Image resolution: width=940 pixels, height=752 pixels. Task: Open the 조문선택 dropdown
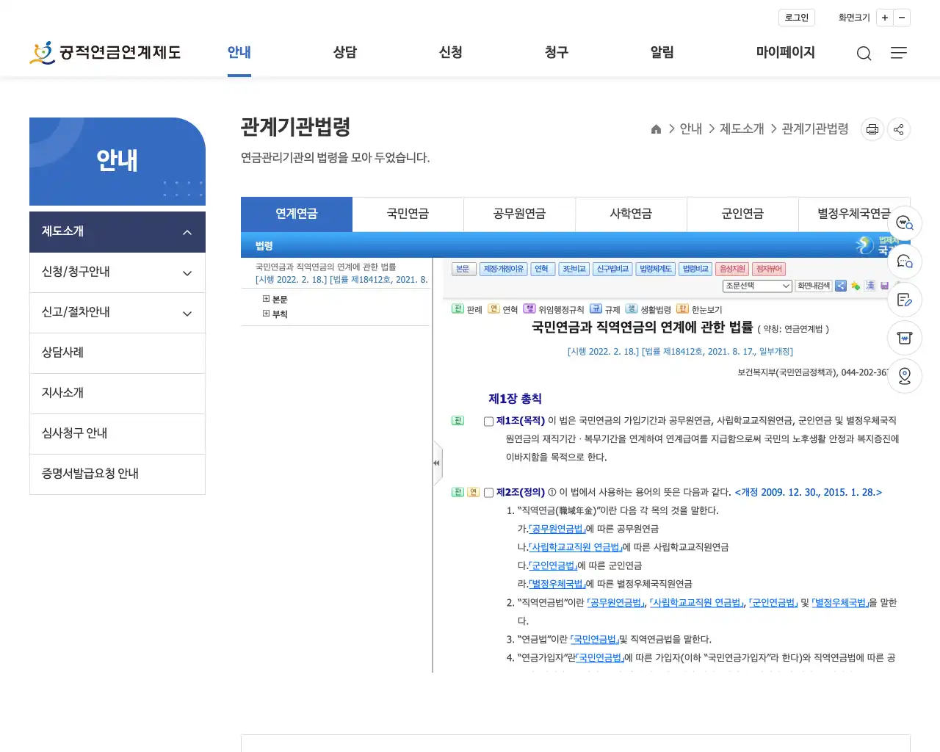pyautogui.click(x=757, y=286)
